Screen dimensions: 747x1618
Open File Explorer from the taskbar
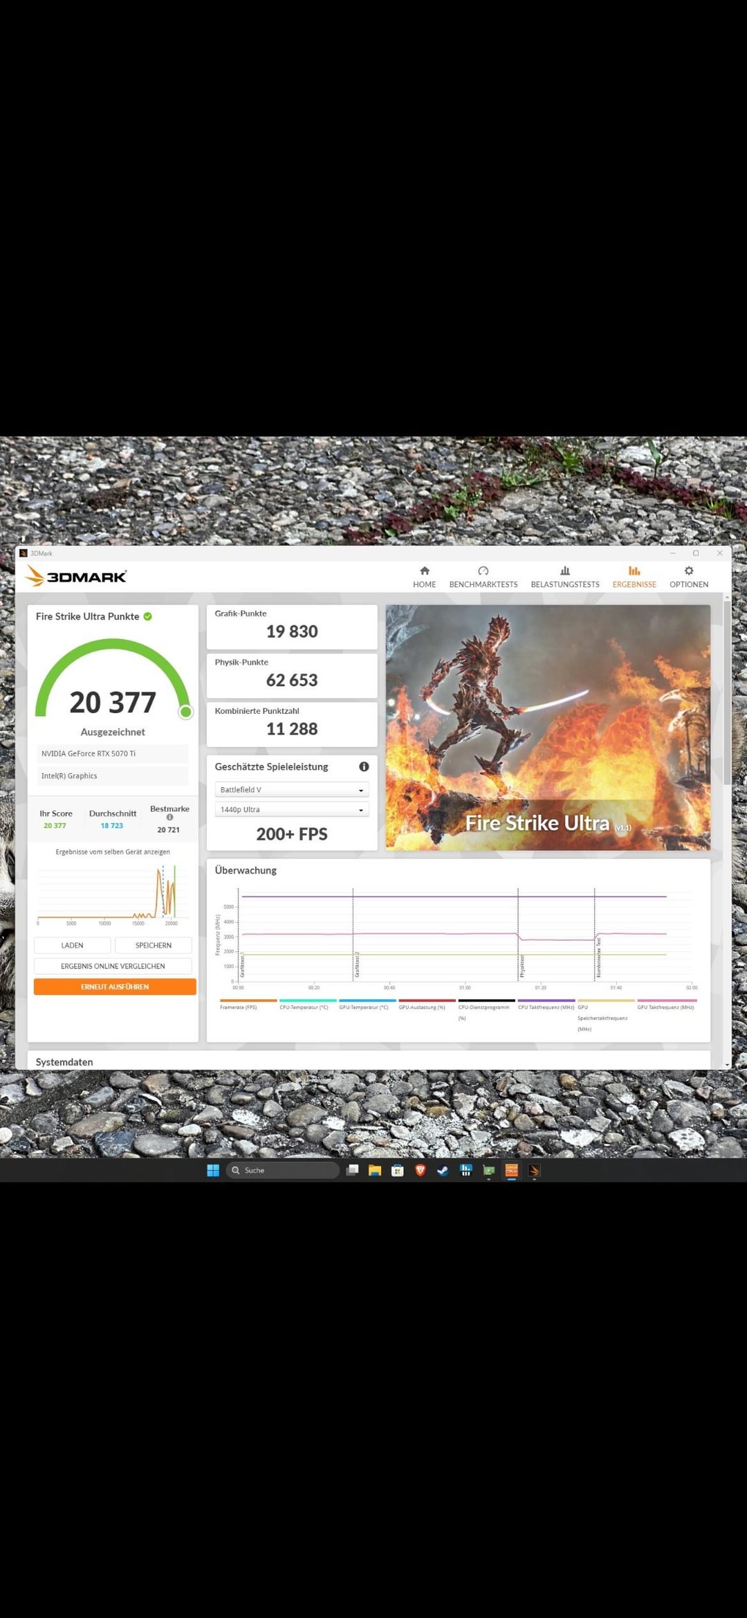click(x=375, y=1170)
